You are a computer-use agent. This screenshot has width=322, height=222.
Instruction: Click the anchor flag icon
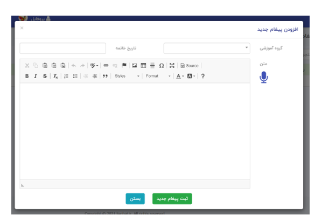pos(124,66)
